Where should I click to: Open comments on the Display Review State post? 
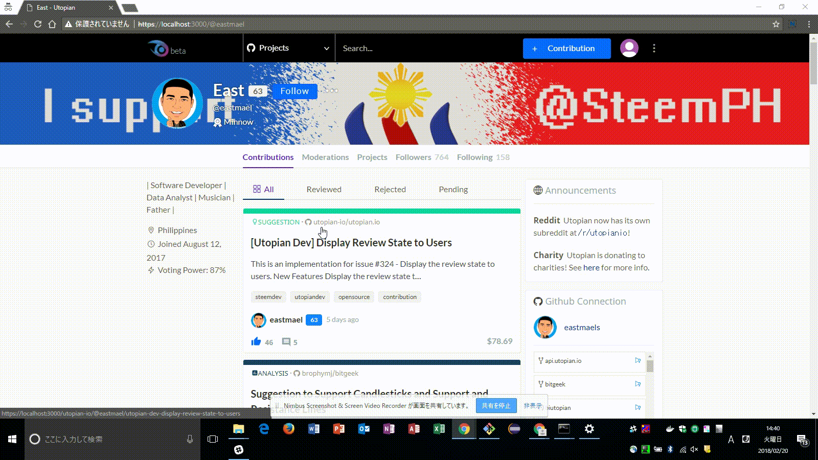tap(286, 342)
